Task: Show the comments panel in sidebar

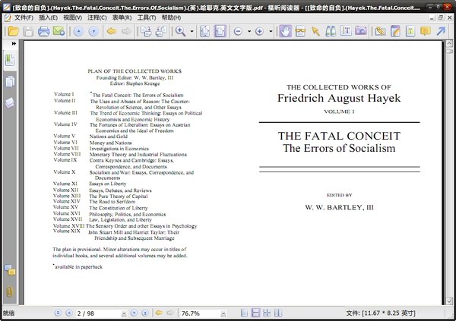Action: click(10, 270)
